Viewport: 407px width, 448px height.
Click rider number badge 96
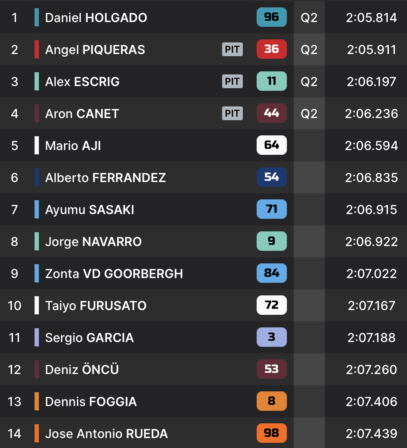[271, 17]
